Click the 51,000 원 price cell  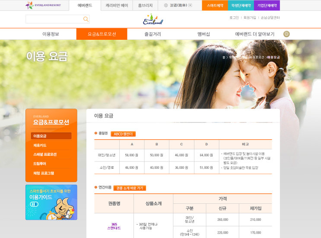207,167
